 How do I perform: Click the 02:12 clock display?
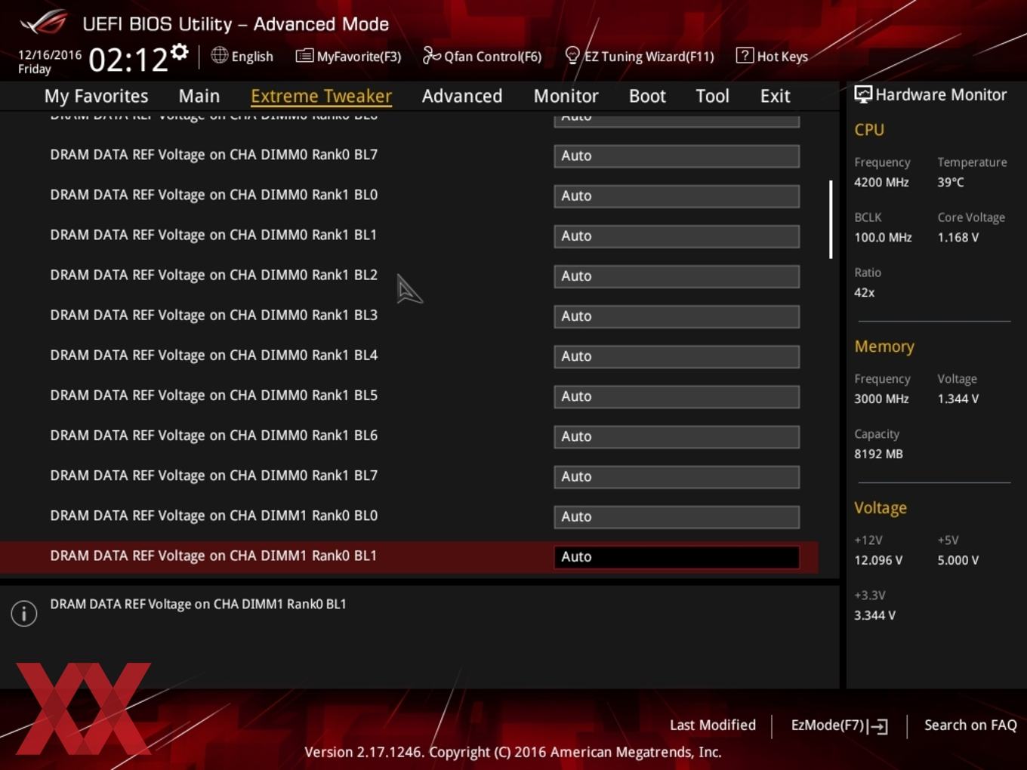click(128, 59)
